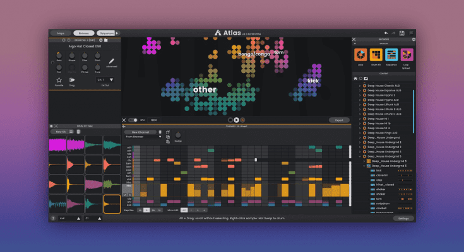Open browser settings gear icon
This screenshot has width=464, height=252.
coord(413,39)
